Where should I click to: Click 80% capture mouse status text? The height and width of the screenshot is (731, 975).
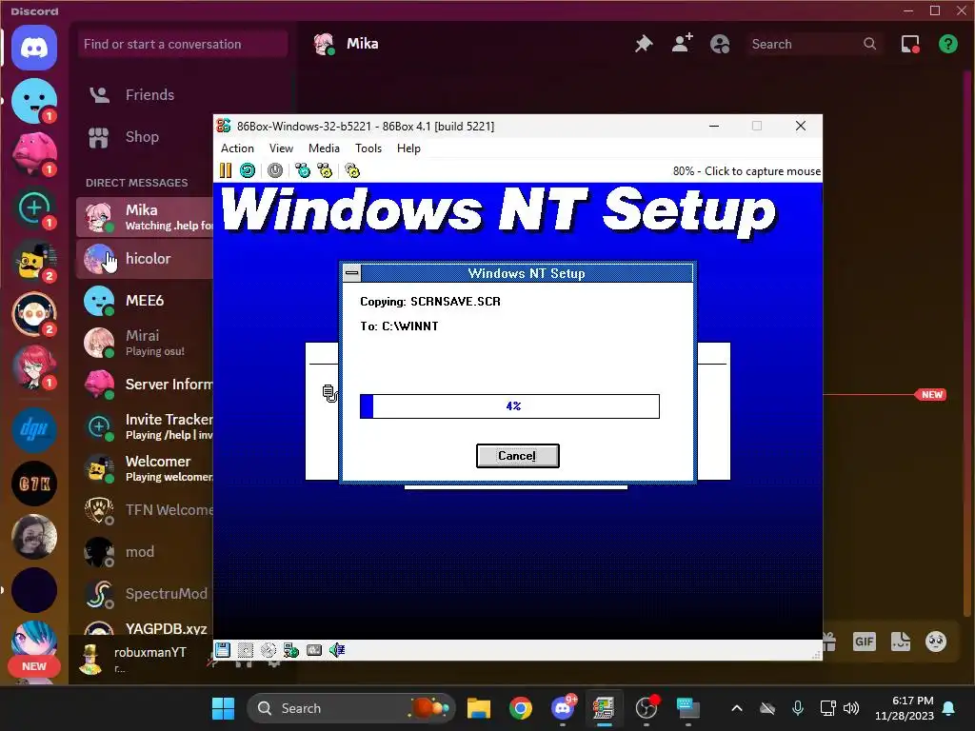pos(746,171)
